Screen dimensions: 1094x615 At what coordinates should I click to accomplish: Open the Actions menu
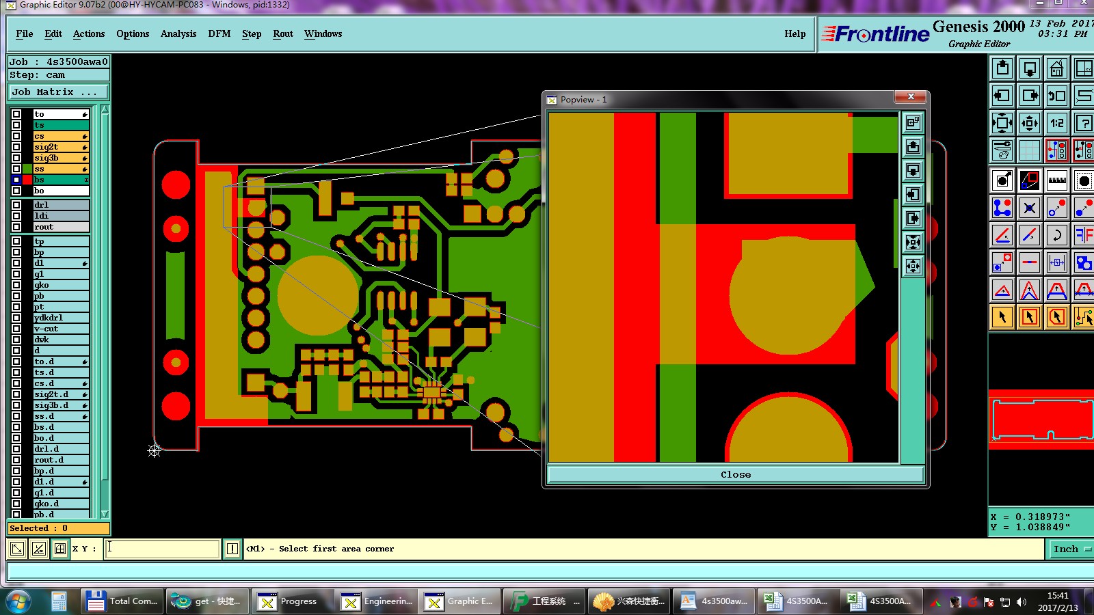[x=89, y=33]
